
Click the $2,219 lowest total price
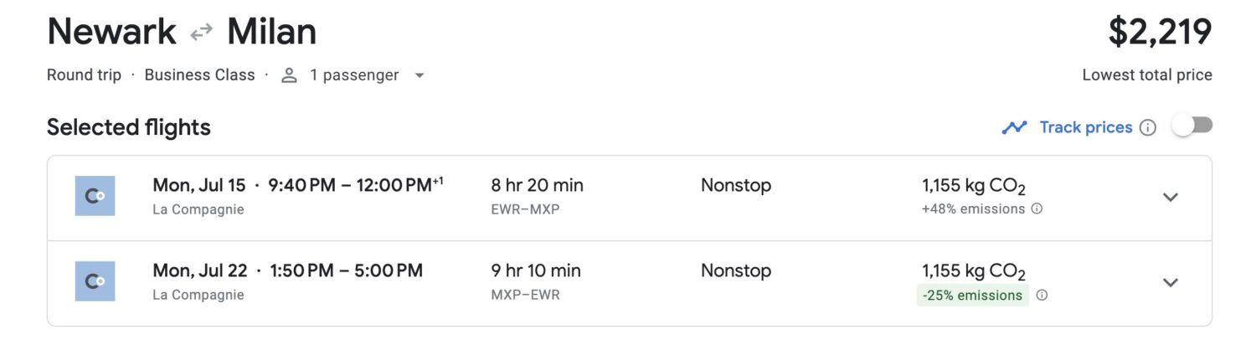[x=1160, y=33]
